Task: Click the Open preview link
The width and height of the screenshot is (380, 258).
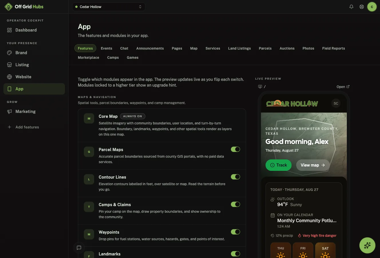Action: [343, 87]
